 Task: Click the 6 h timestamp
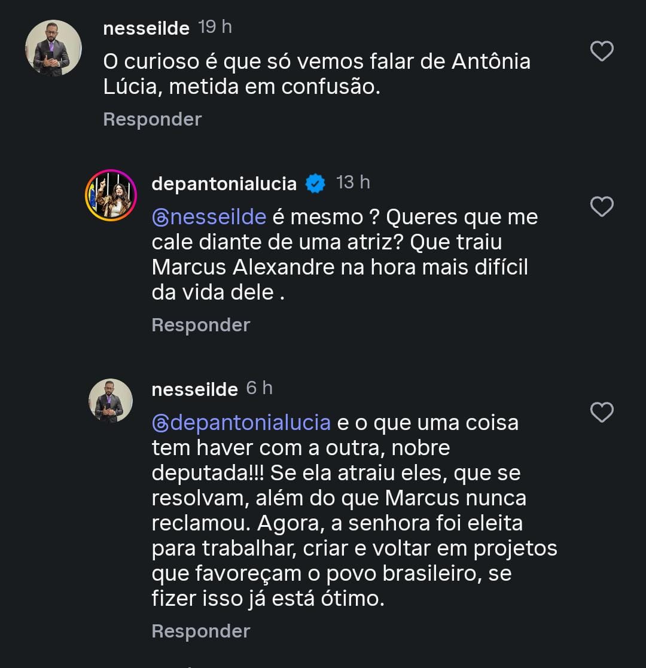pos(259,388)
